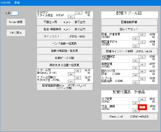The image size is (161, 132).
Task: Click the Check List JISPAC→APAICK button
Action: 130,117
